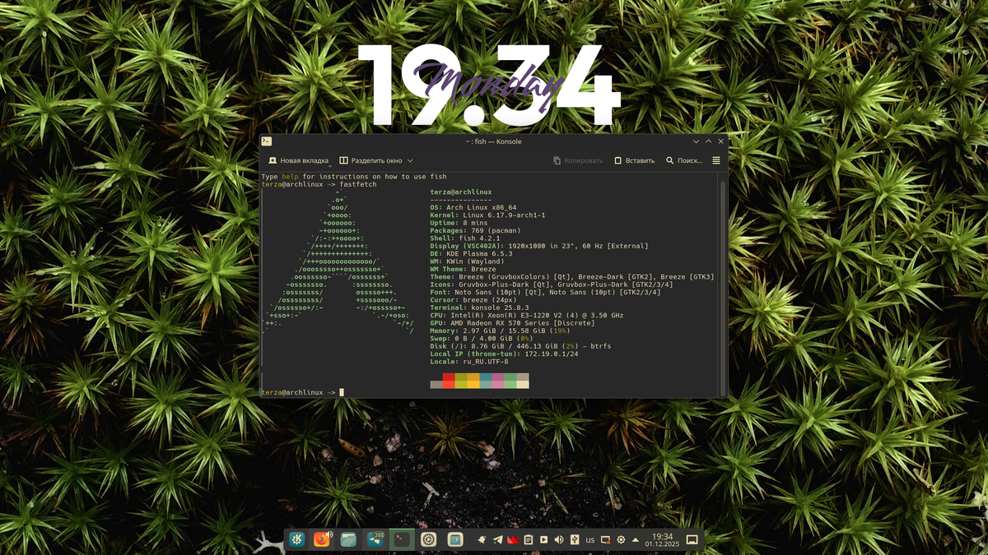The image size is (988, 555).
Task: Click 'Копировать' copy button
Action: 578,160
